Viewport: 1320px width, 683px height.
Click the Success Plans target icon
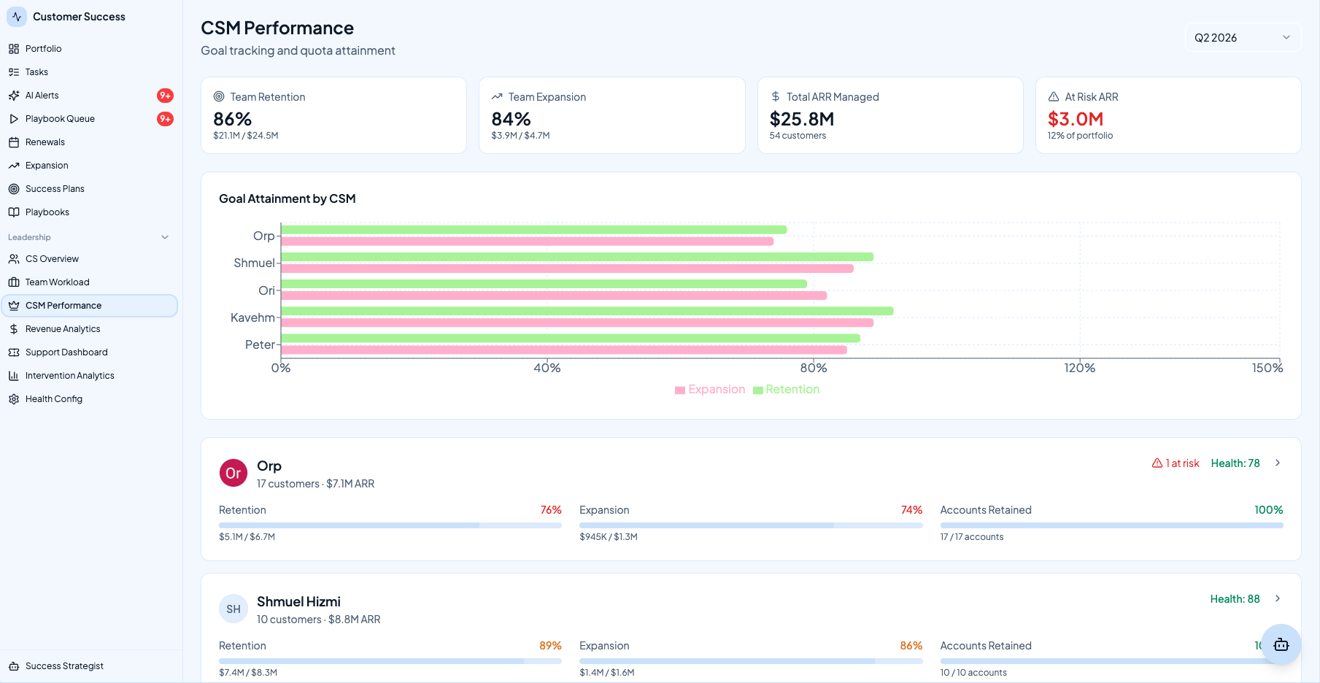(x=14, y=189)
